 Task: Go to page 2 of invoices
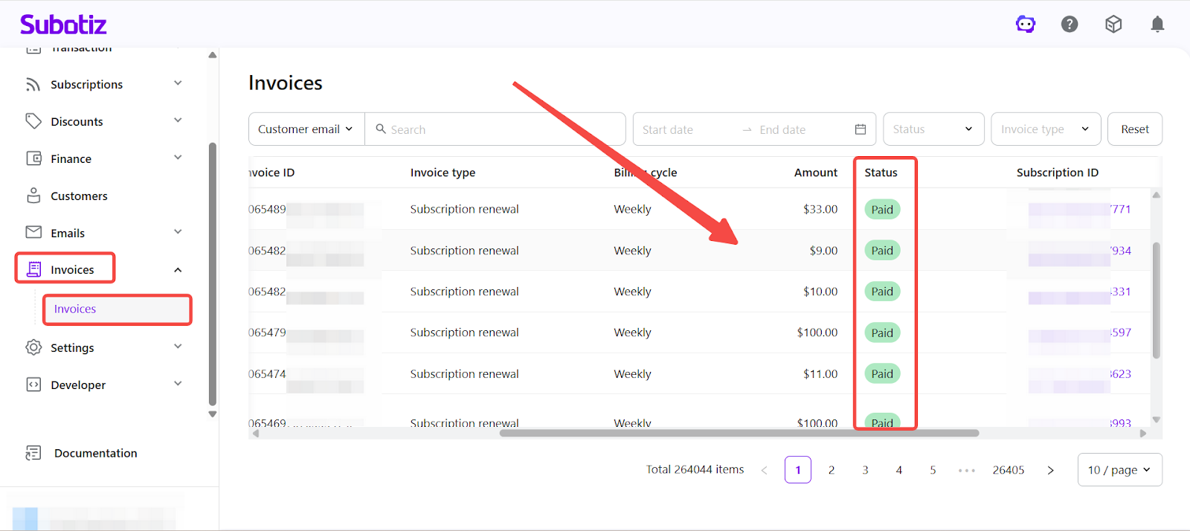click(x=832, y=470)
